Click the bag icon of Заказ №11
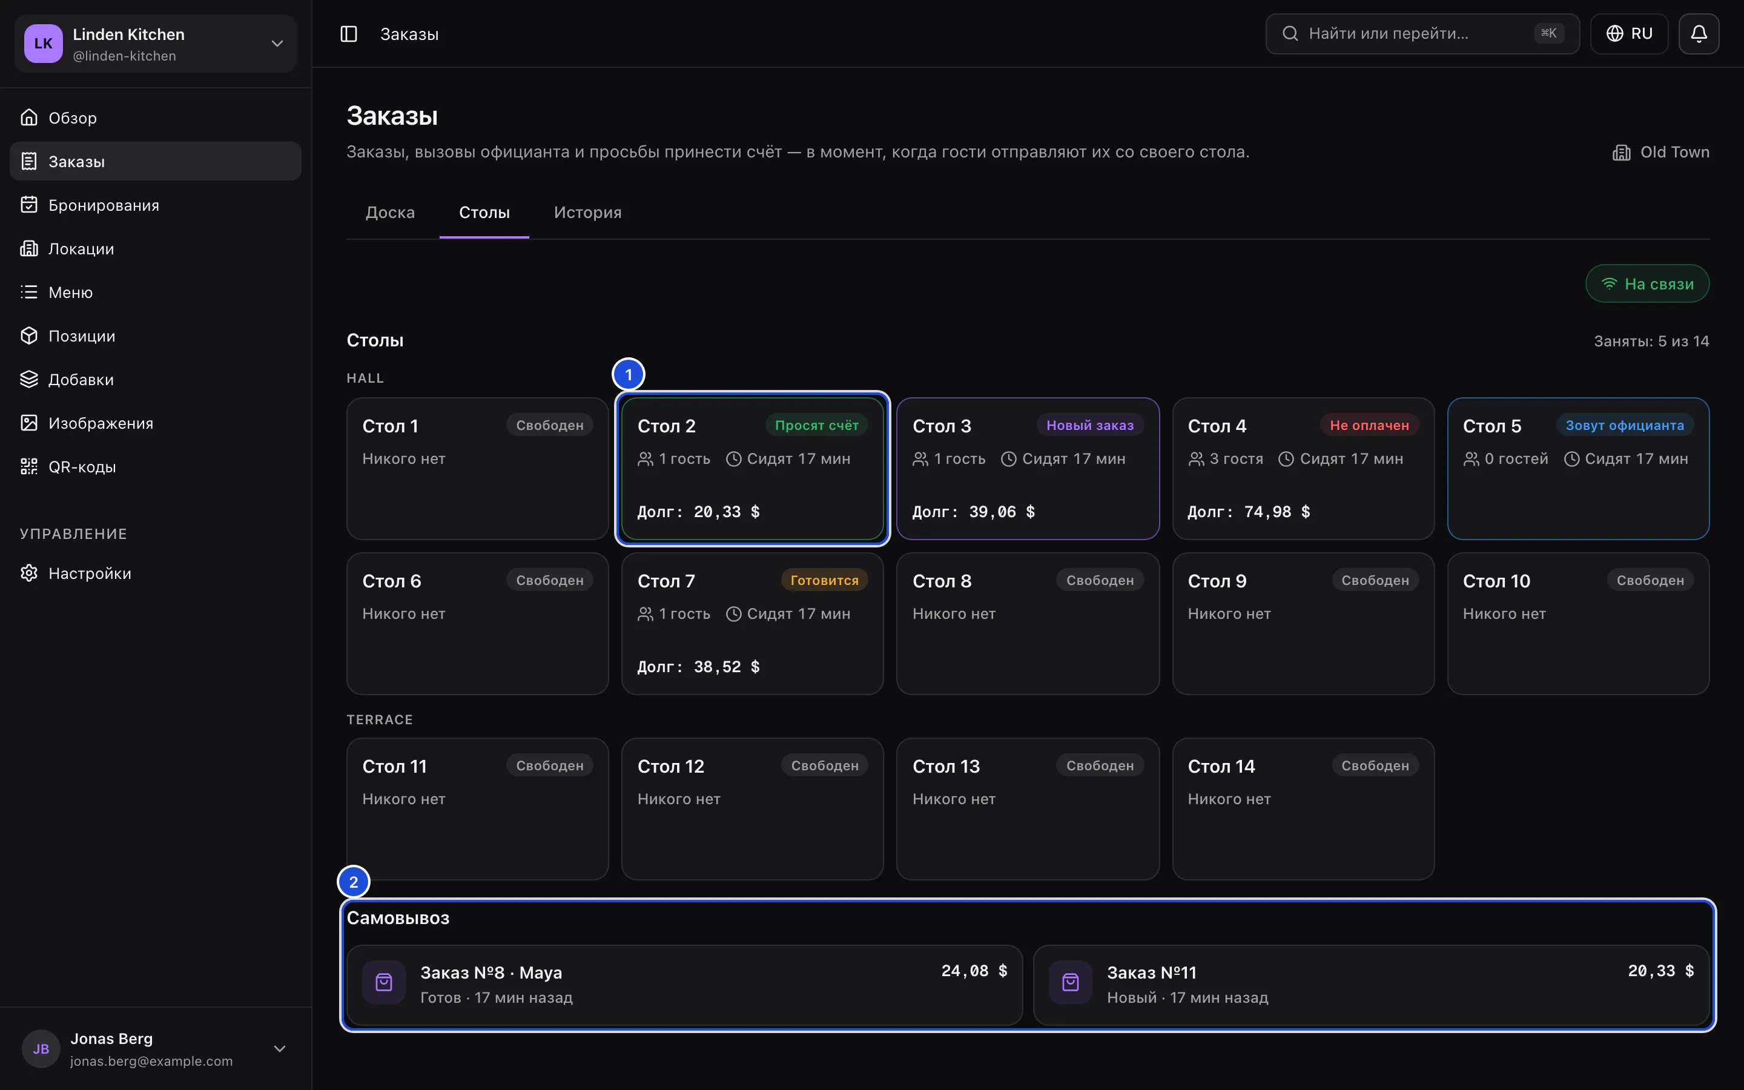1744x1090 pixels. tap(1071, 983)
